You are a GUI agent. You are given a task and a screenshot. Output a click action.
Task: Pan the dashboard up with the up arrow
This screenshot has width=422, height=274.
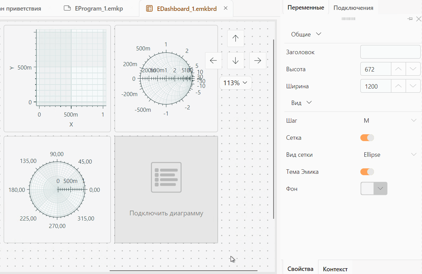pos(235,39)
